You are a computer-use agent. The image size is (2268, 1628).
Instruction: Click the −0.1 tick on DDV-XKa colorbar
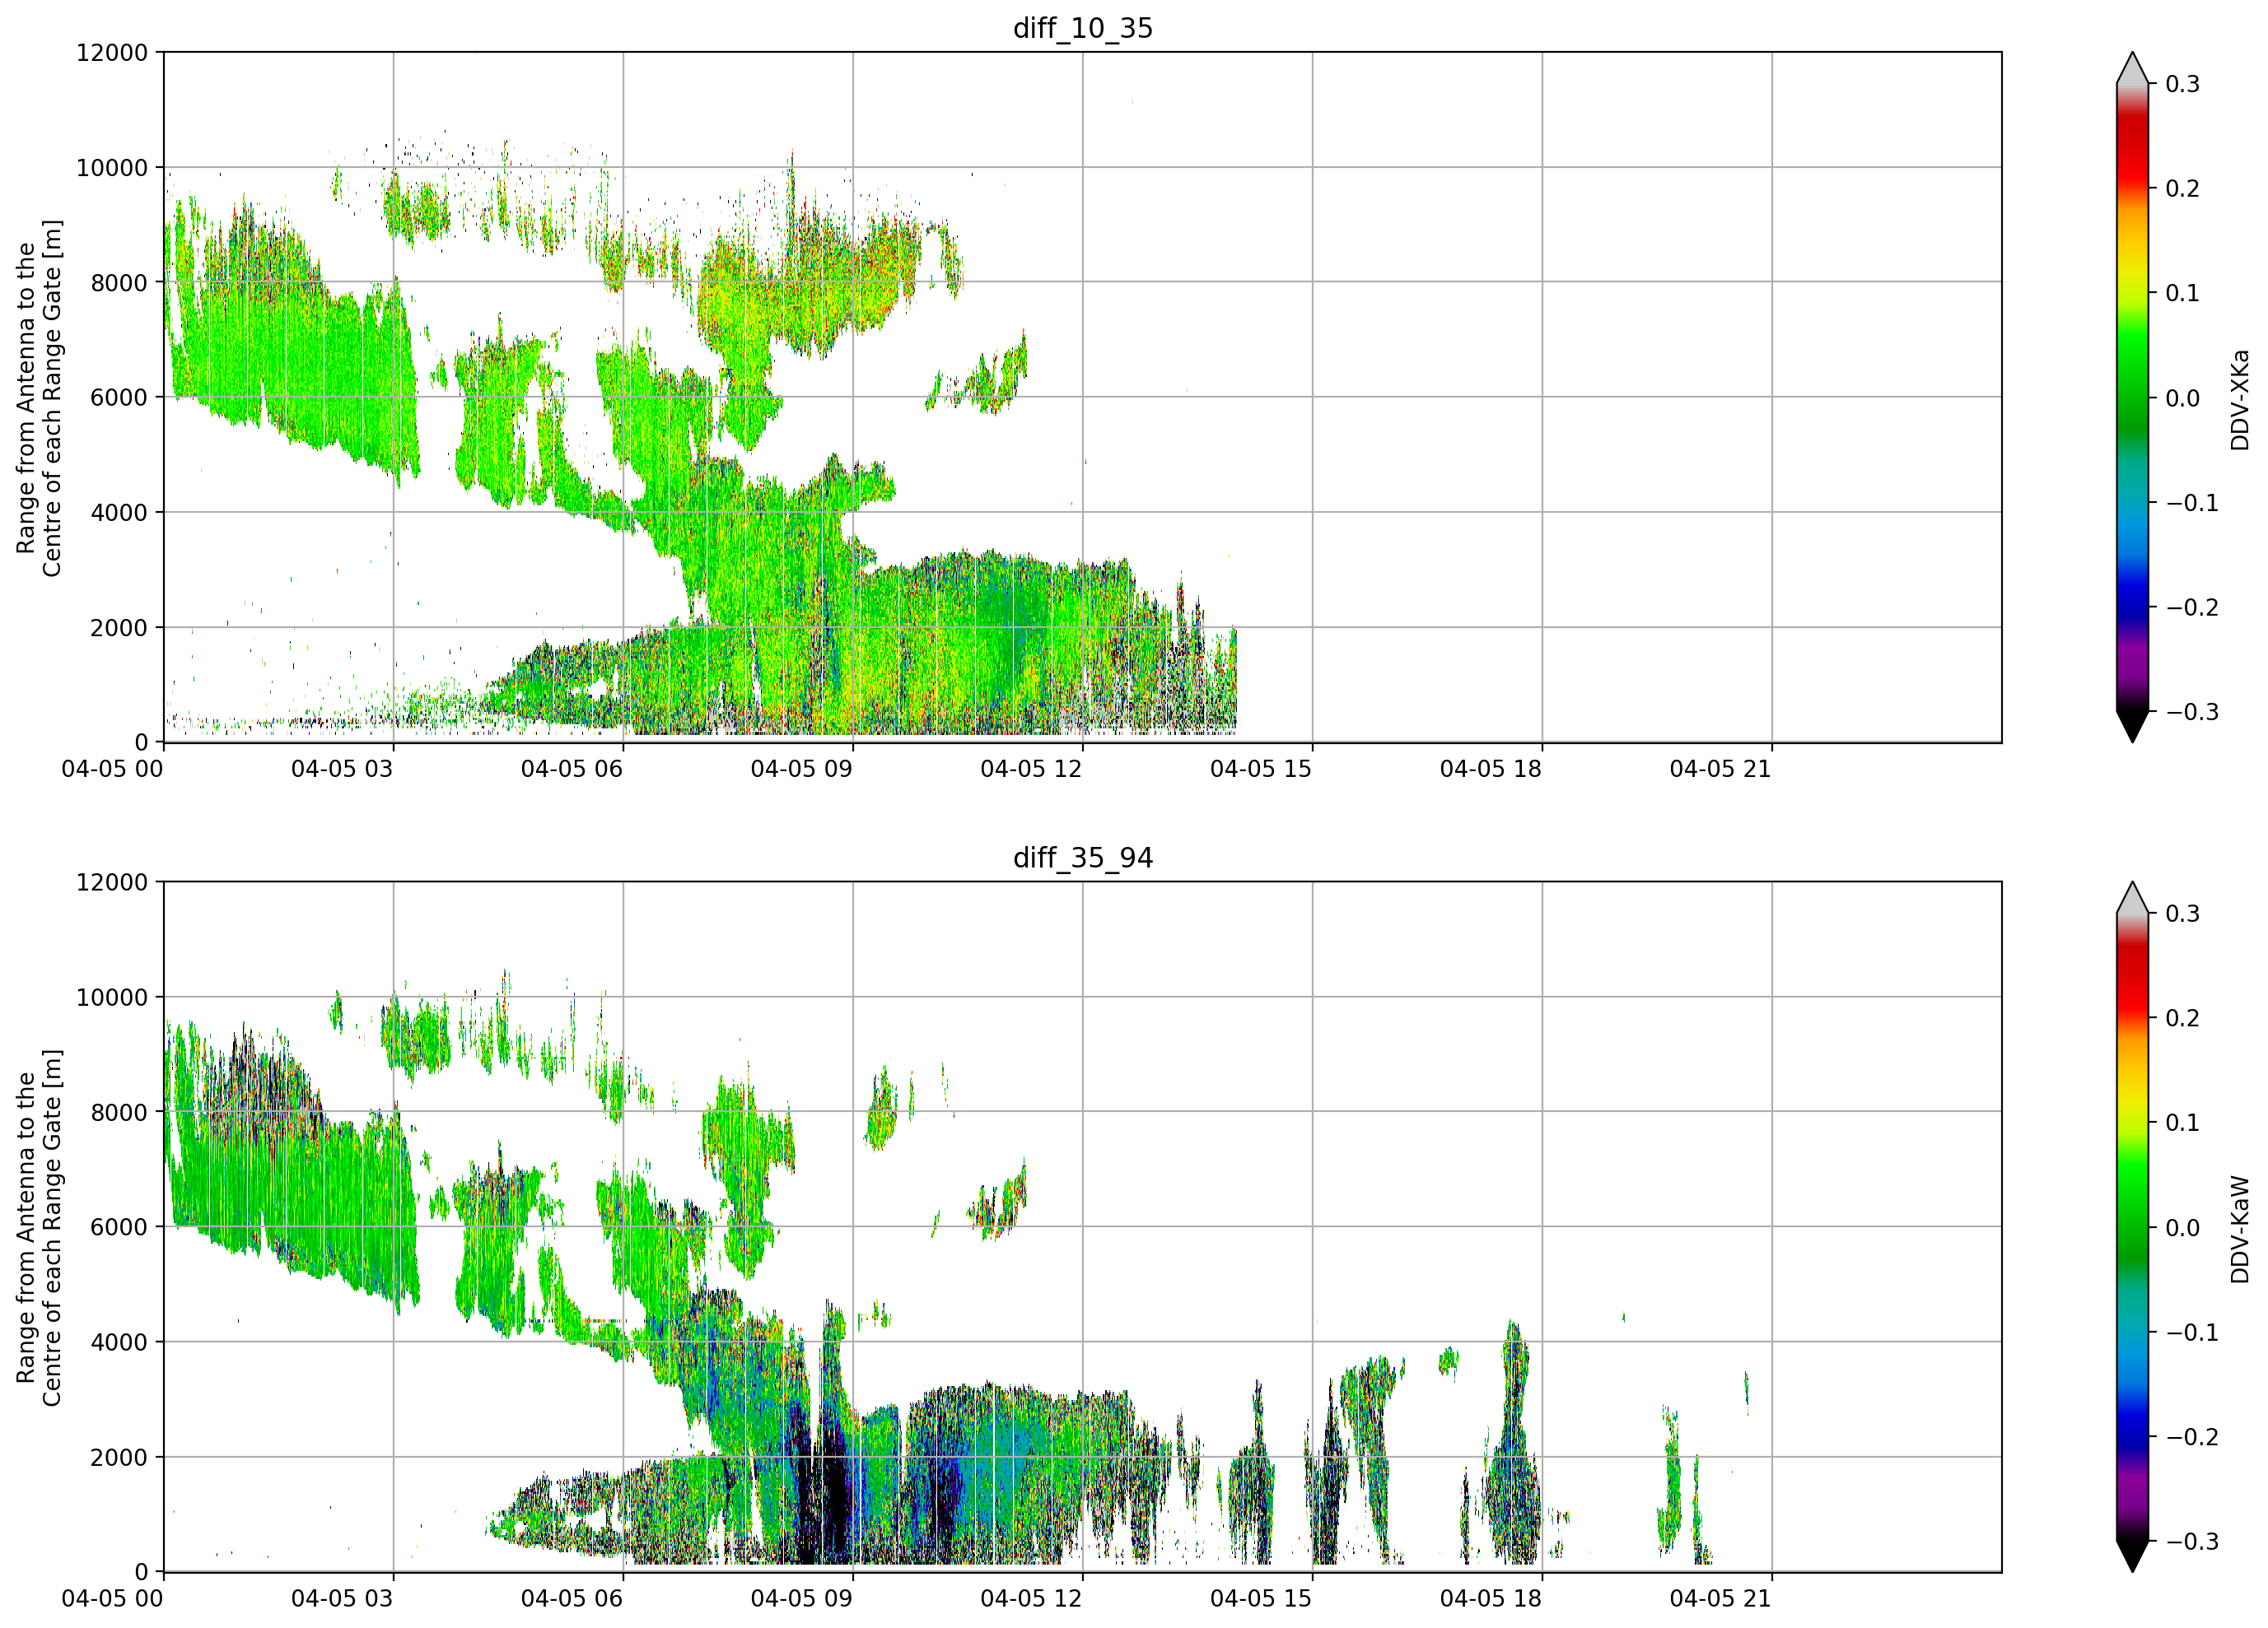coord(2192,503)
